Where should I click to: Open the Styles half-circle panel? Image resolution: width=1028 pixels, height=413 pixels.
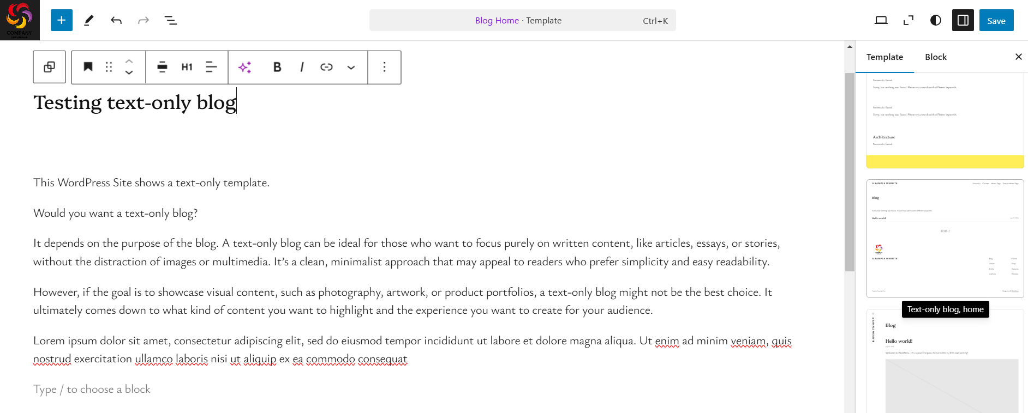coord(936,20)
